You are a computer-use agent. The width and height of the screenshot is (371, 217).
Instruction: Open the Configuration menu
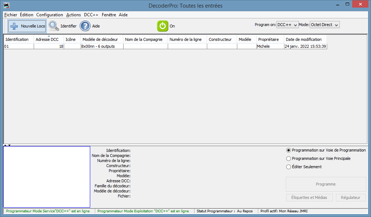point(49,14)
